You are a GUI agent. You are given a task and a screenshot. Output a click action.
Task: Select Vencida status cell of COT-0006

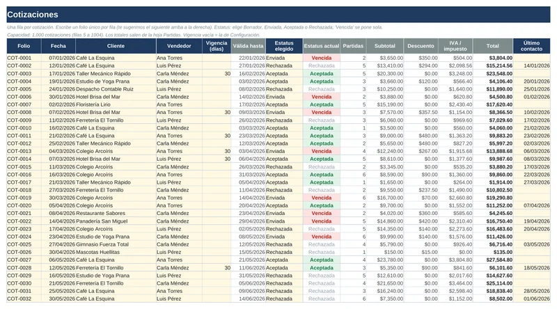322,97
